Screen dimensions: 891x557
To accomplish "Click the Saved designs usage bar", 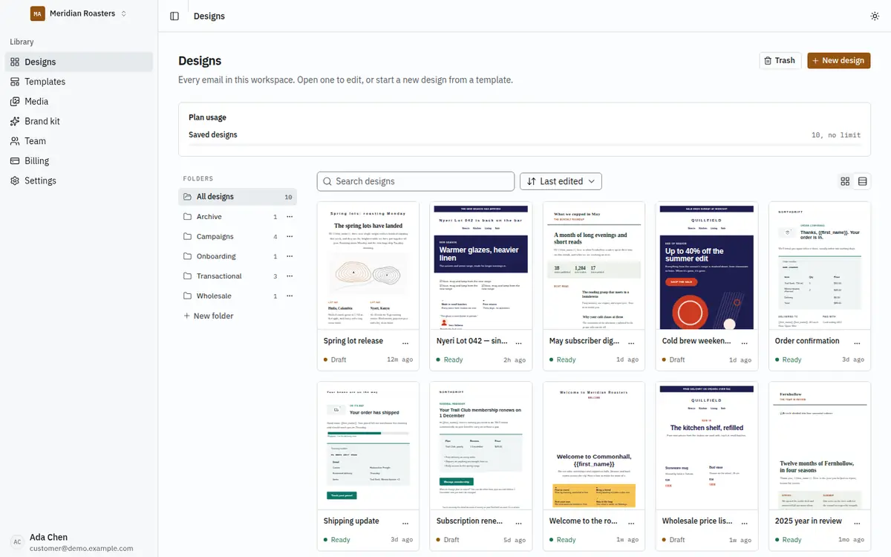I will point(524,144).
